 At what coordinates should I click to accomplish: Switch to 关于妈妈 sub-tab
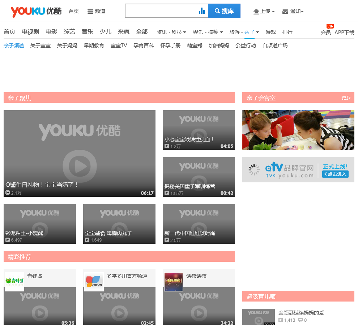(67, 45)
